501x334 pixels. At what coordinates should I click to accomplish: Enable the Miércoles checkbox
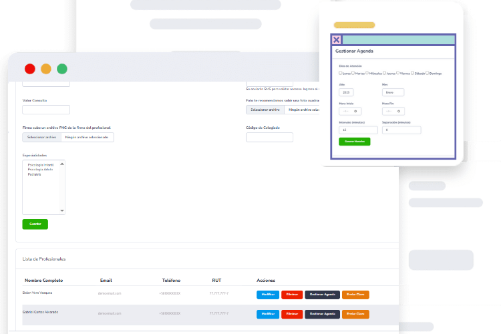[x=367, y=73]
